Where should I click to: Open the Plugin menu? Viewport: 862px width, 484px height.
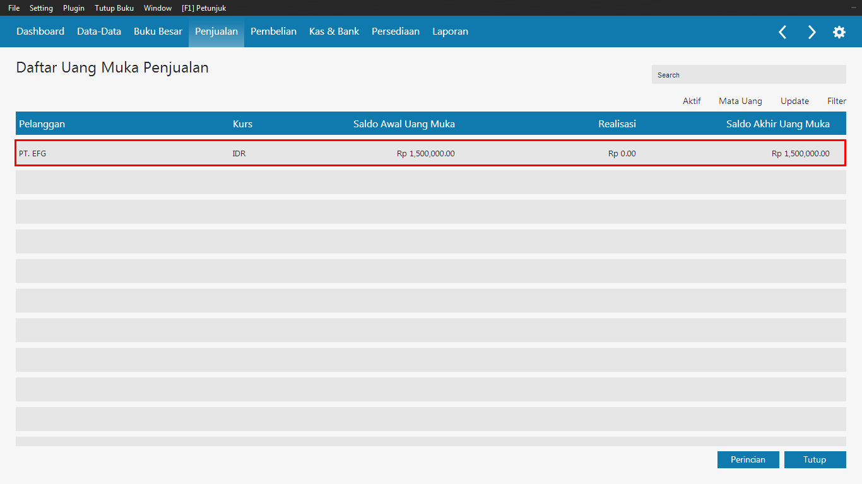tap(74, 8)
